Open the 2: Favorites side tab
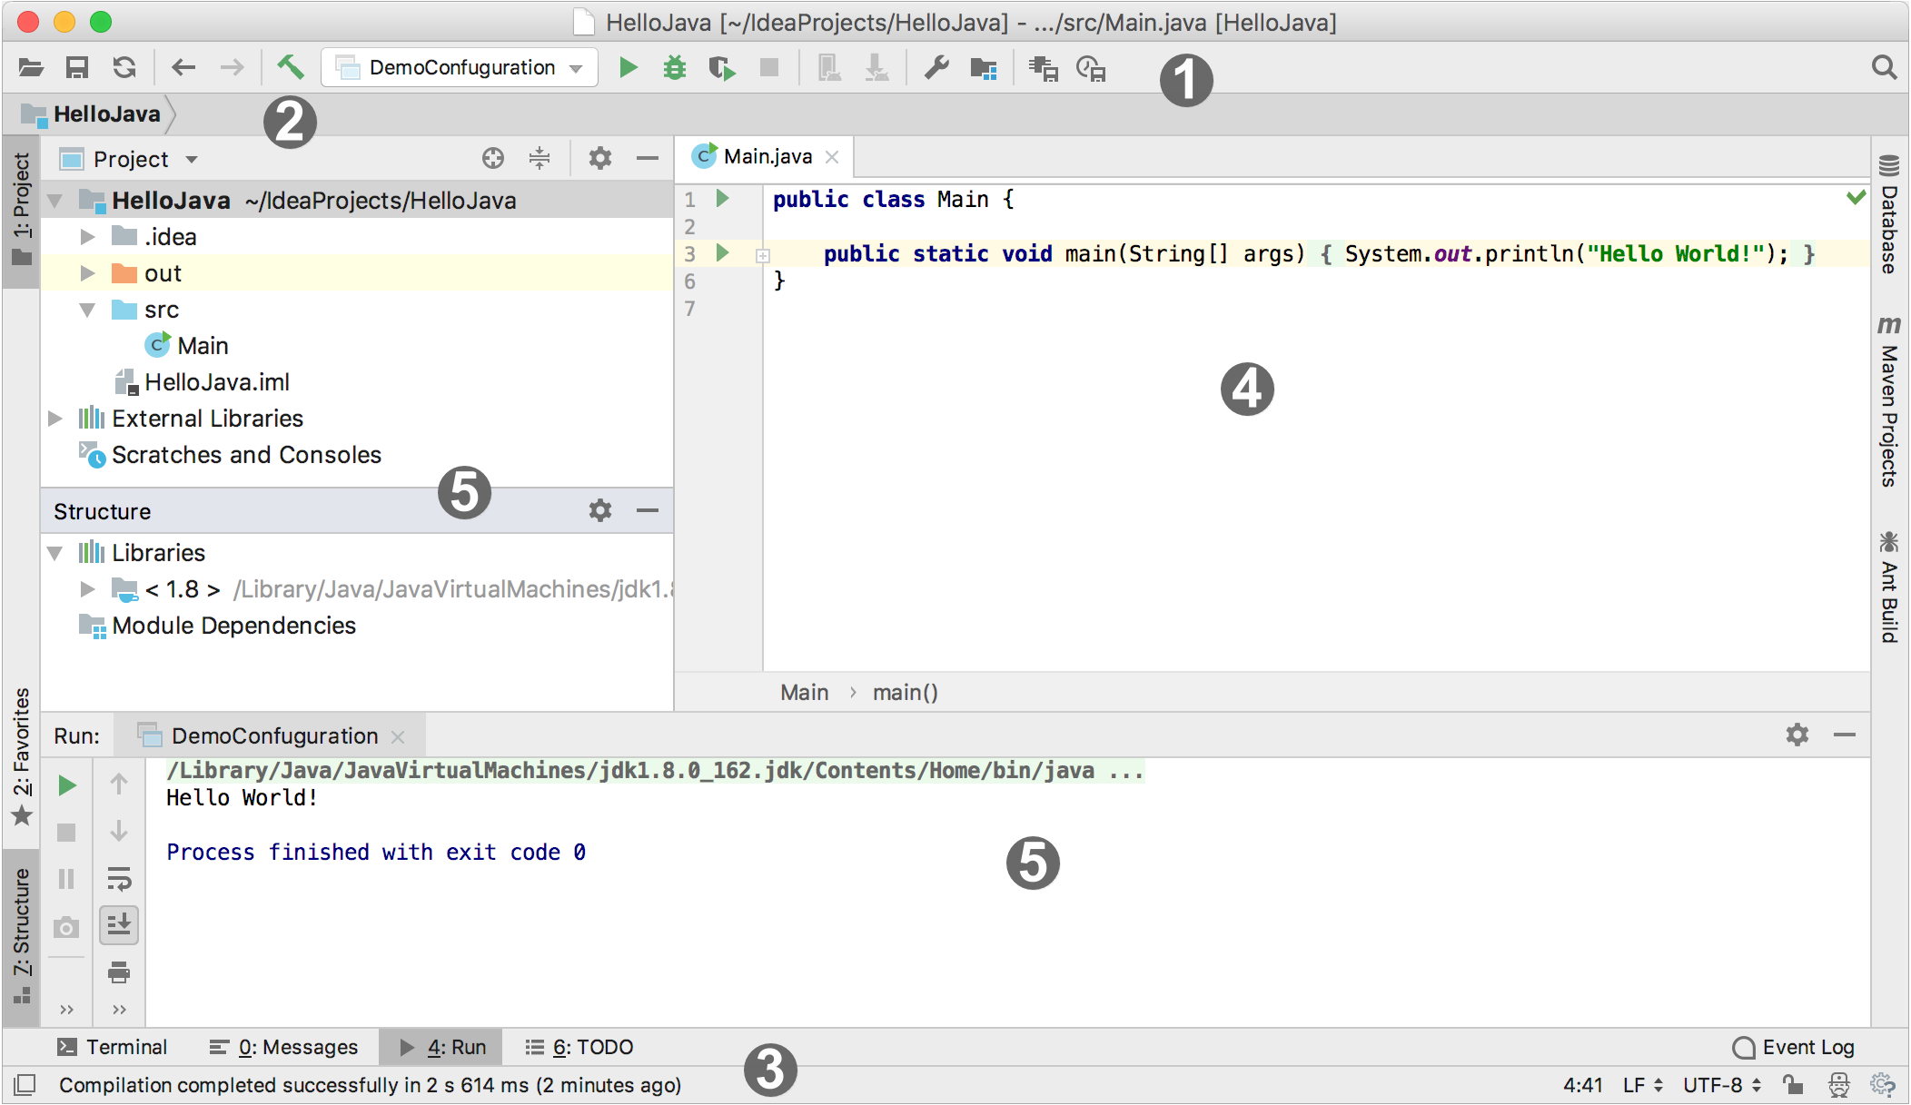This screenshot has width=1911, height=1105. coord(22,757)
